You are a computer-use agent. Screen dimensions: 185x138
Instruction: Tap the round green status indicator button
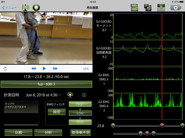[36, 8]
